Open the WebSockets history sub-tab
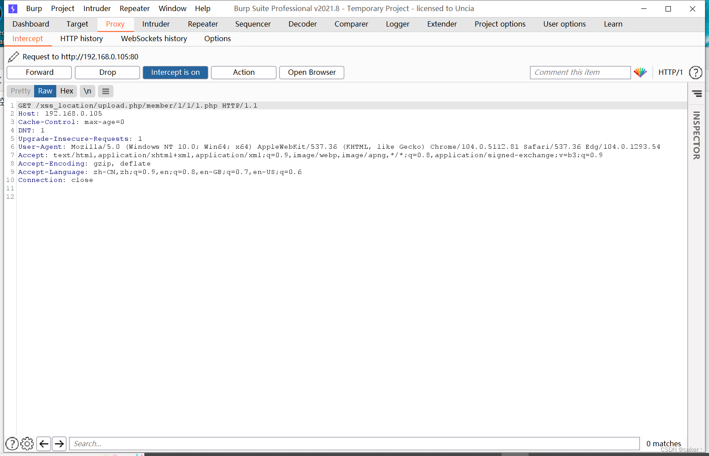 (154, 39)
